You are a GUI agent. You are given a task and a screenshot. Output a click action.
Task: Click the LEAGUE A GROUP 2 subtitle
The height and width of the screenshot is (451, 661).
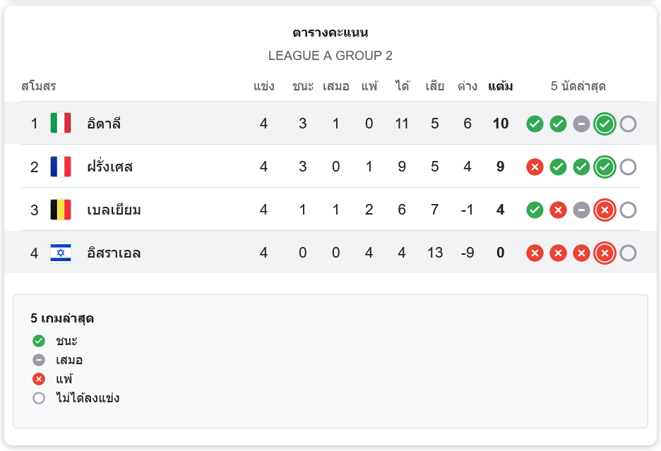[330, 56]
